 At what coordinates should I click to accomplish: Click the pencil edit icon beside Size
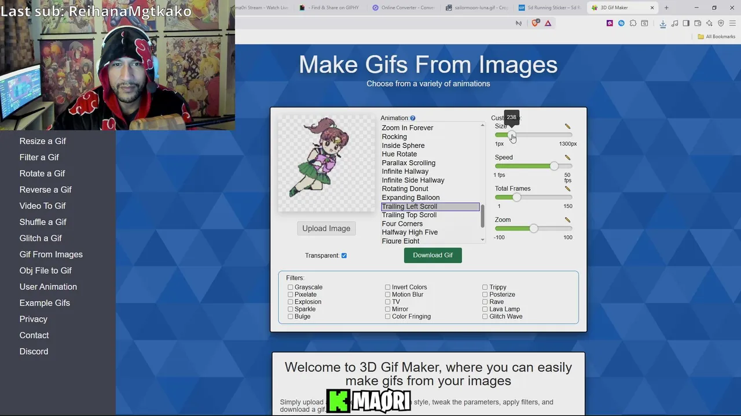[567, 127]
